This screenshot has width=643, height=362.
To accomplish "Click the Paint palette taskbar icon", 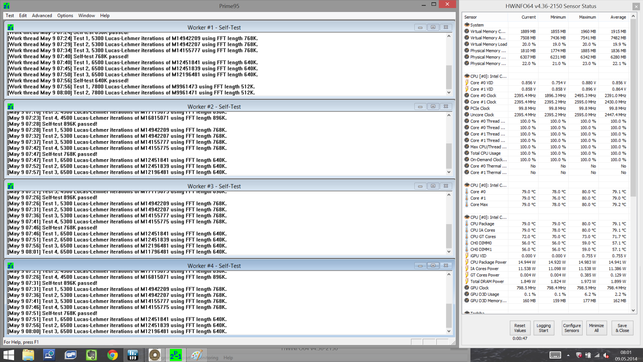I will 197,355.
